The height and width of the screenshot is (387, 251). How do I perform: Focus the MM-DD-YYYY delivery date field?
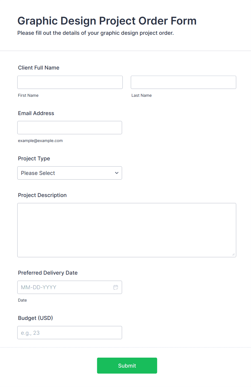click(x=65, y=287)
